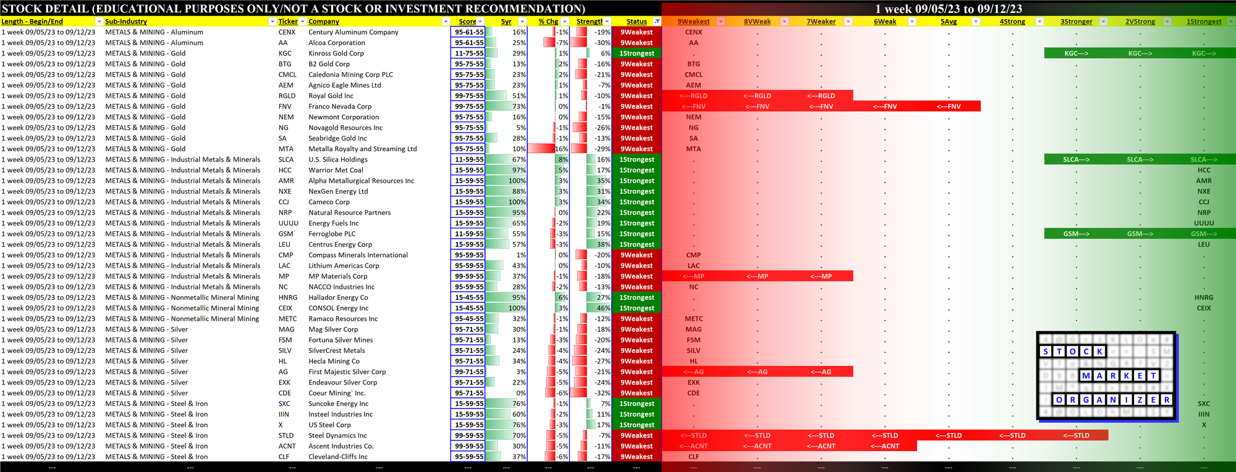Screen dimensions: 1236x472
Task: Select the '<---FNV' cell under 5Avg
Action: tap(949, 106)
